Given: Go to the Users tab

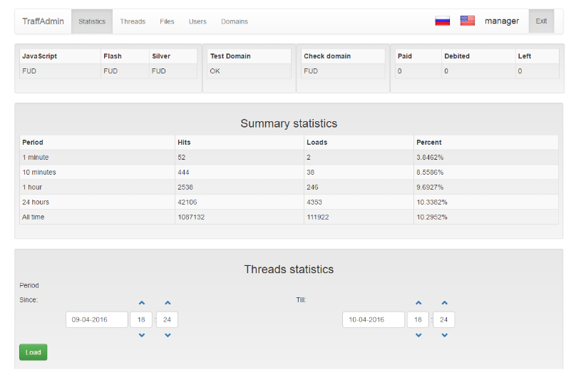Looking at the screenshot, I should [x=197, y=21].
